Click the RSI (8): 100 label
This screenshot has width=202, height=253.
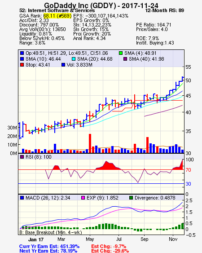39,157
